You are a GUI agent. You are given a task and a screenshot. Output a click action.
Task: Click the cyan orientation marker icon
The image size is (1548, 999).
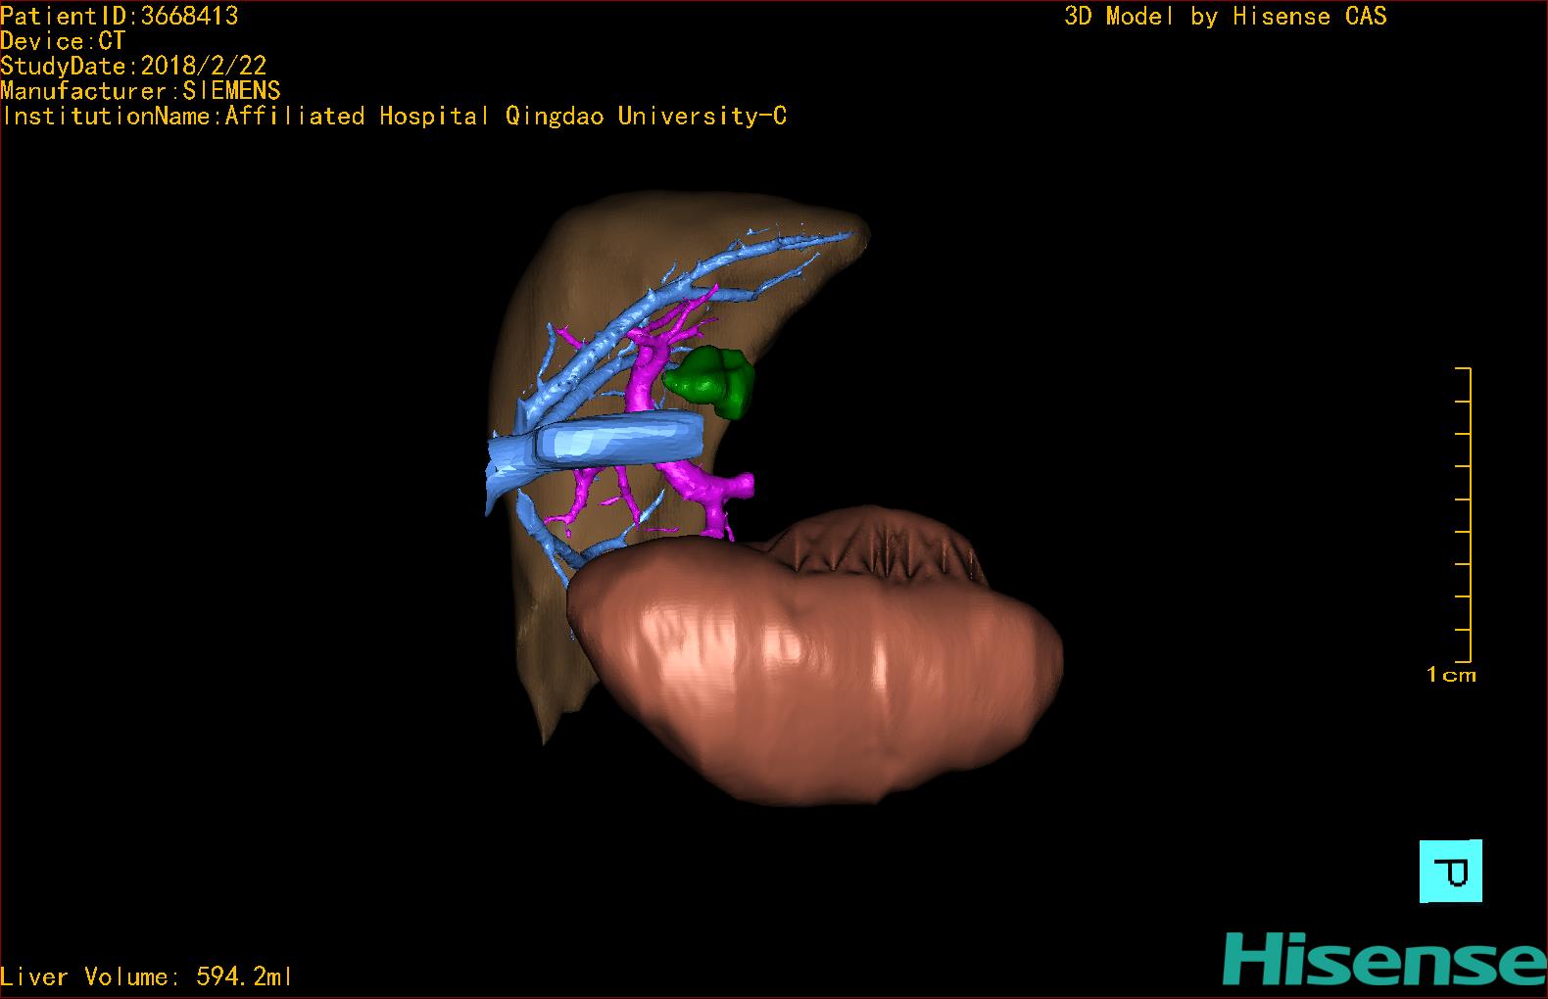pos(1450,871)
